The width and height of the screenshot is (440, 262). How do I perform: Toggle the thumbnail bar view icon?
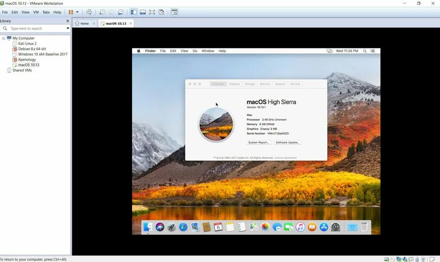143,12
